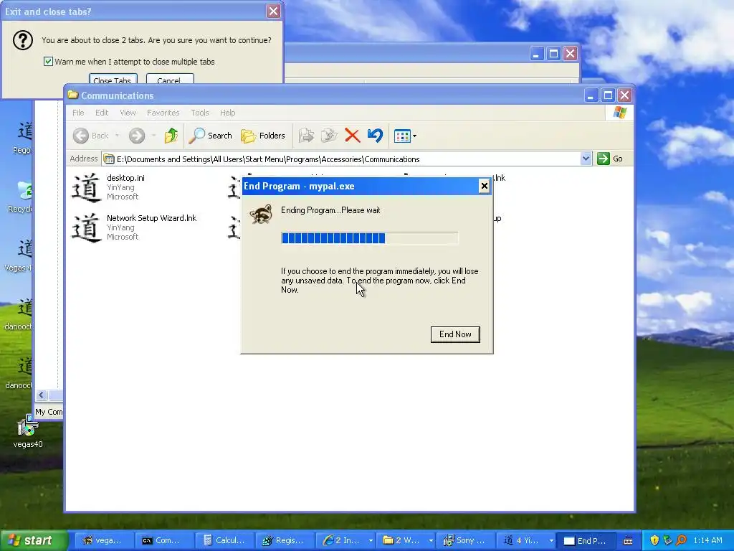Open Favorites menu in Communications window
This screenshot has width=734, height=551.
163,113
